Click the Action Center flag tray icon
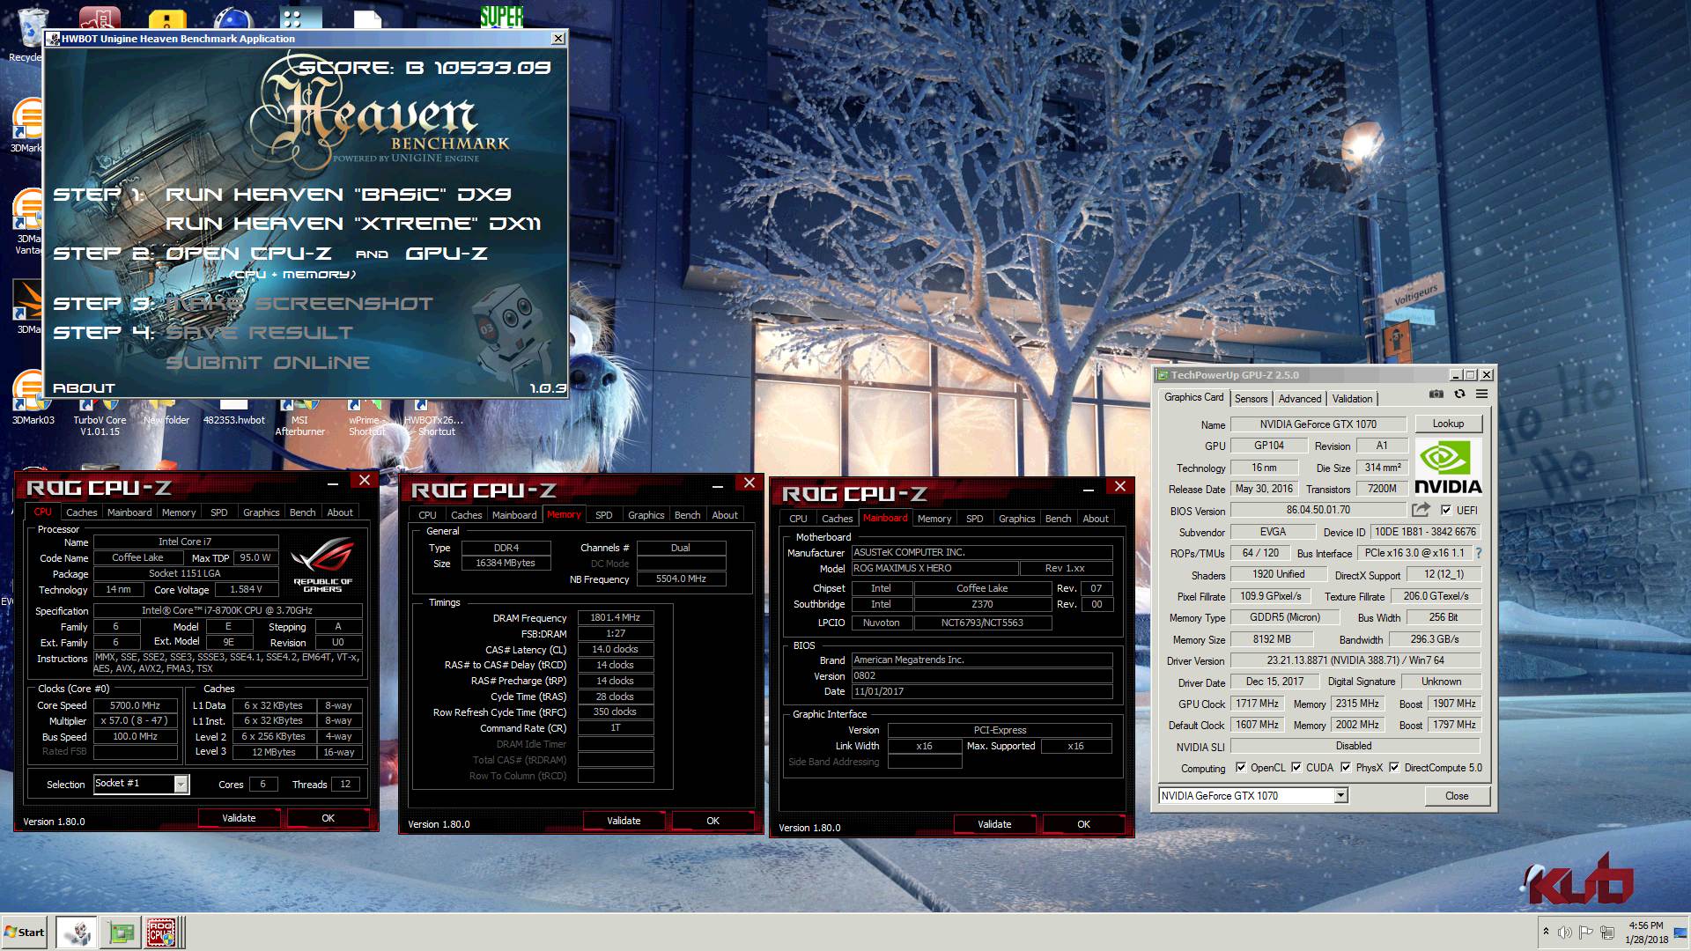 click(1585, 932)
